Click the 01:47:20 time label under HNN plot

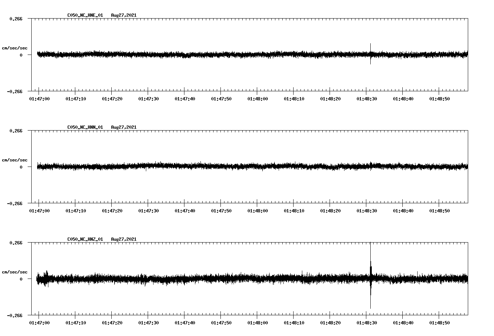(x=112, y=211)
